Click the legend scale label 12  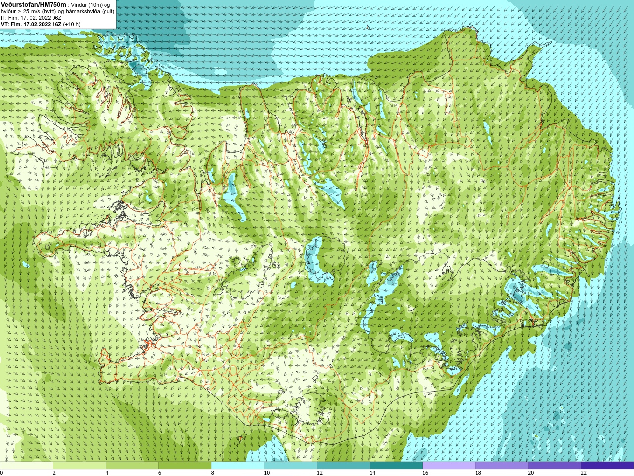(x=320, y=473)
